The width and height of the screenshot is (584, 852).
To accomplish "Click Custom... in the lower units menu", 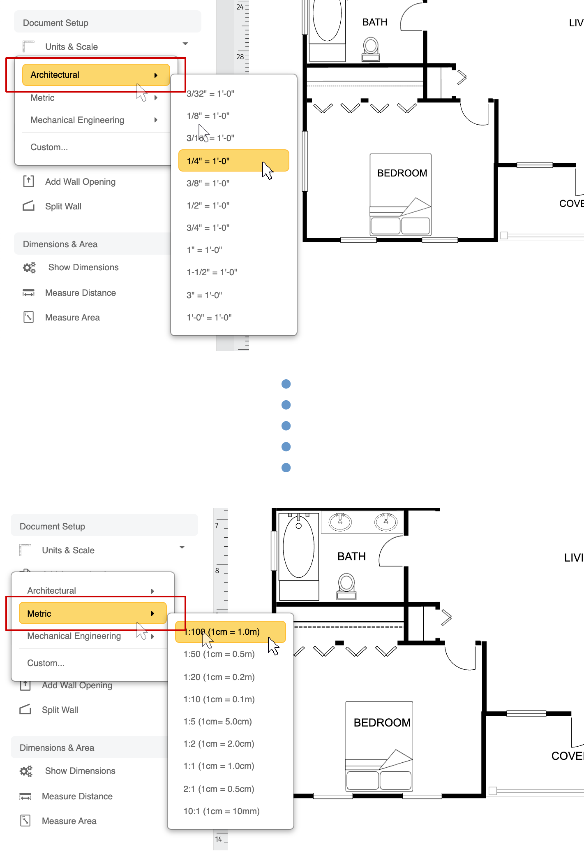I will coord(46,663).
